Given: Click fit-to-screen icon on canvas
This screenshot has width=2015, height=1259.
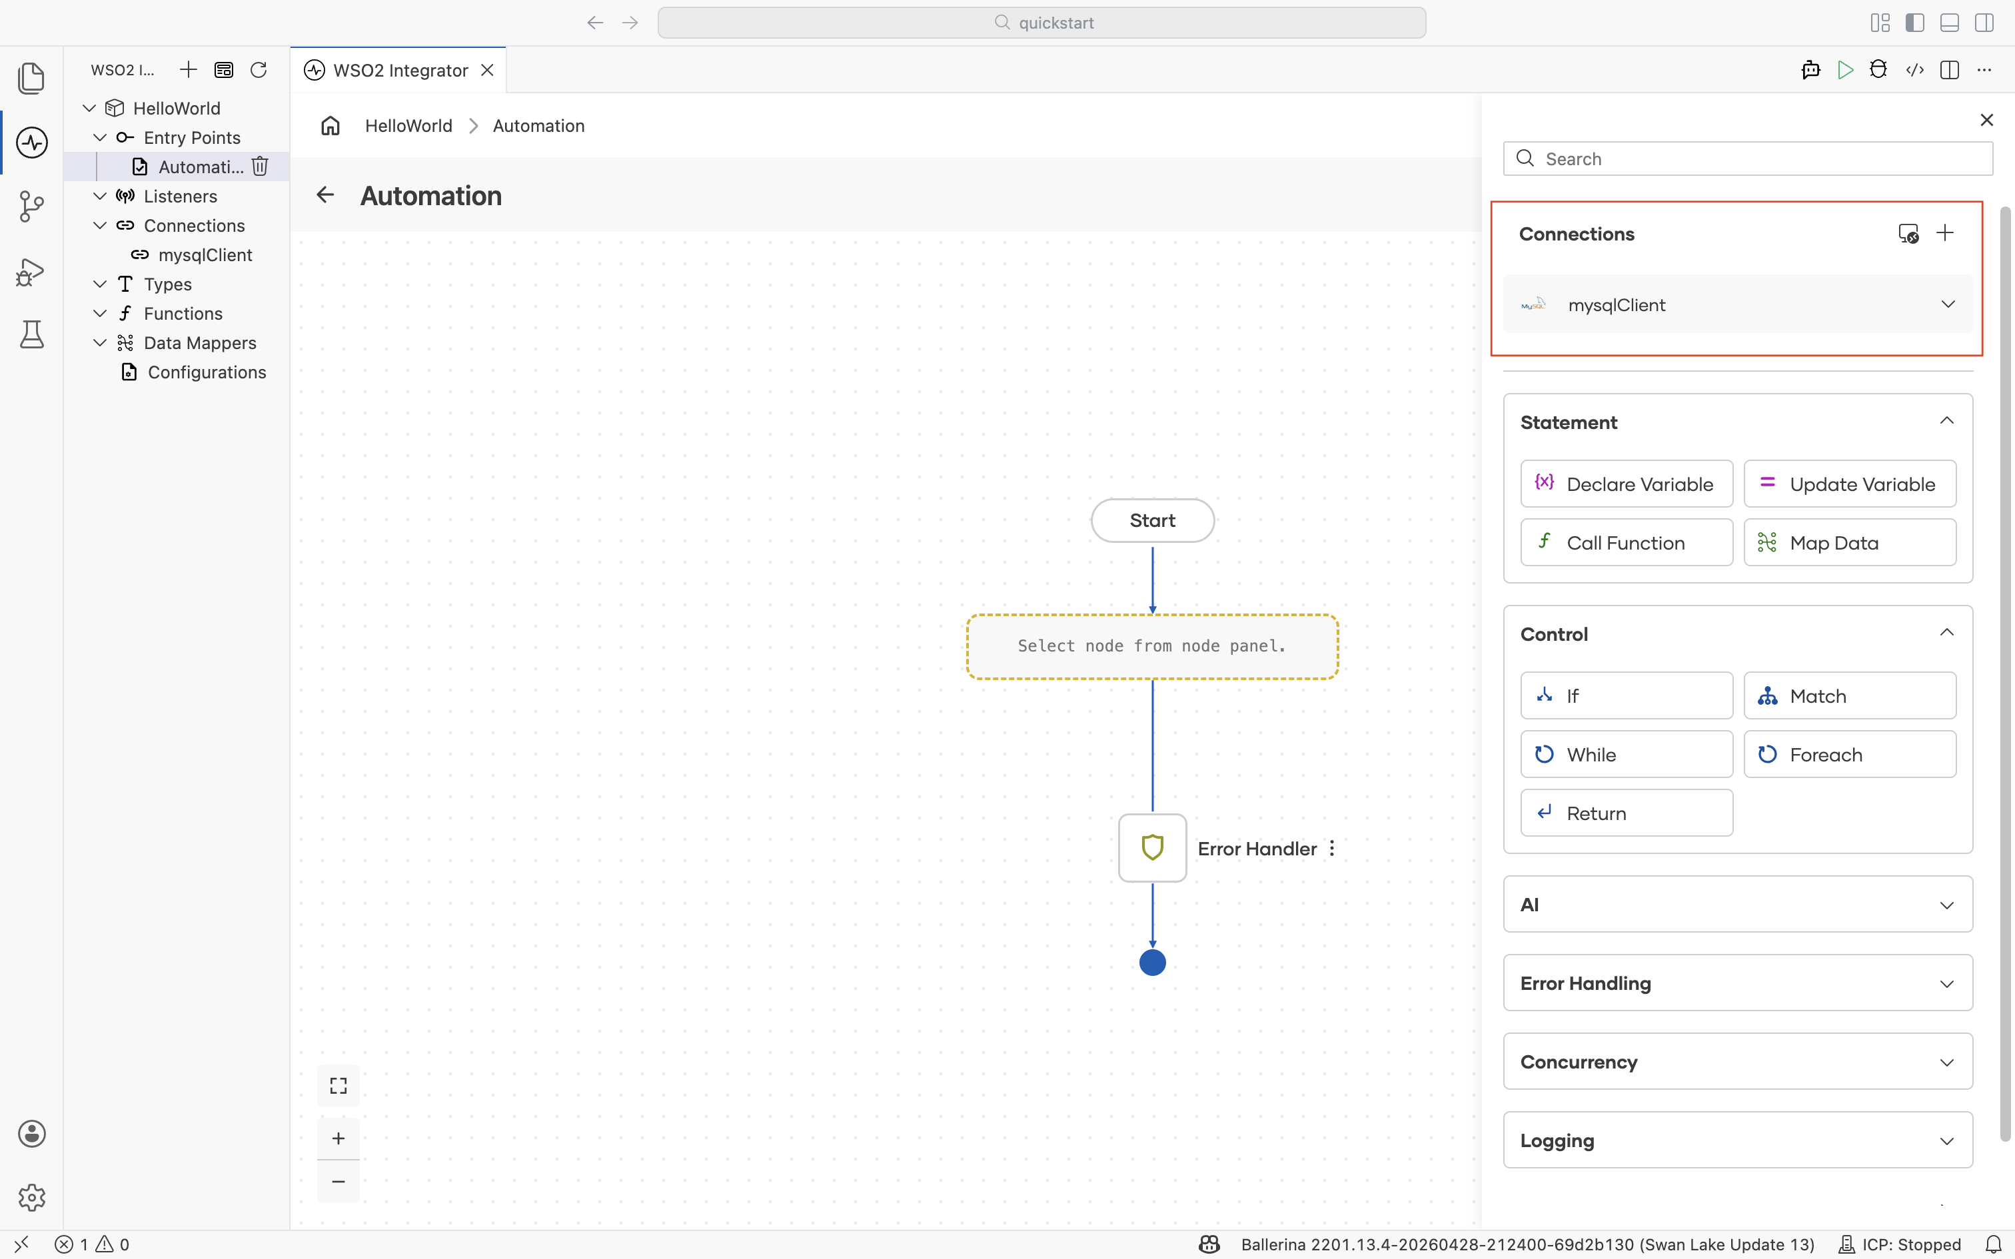Looking at the screenshot, I should click(x=338, y=1086).
